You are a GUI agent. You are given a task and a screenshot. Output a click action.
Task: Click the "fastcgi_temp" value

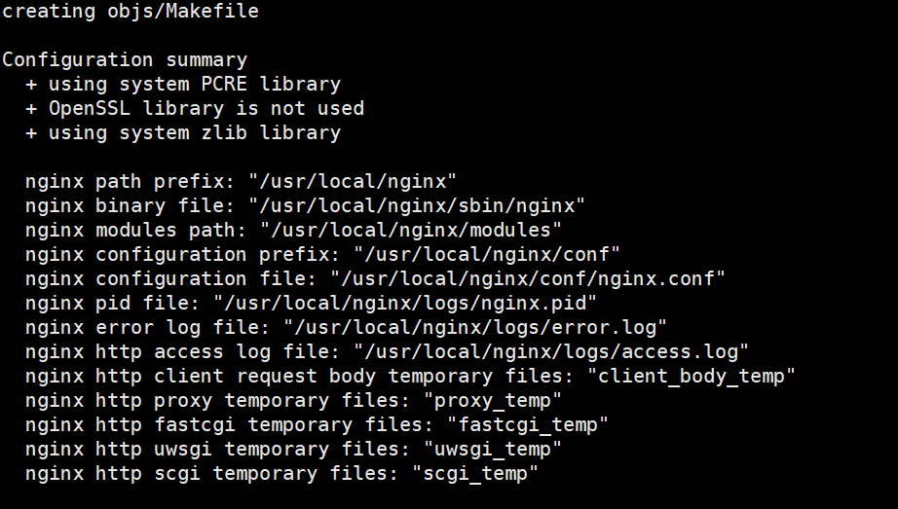[528, 425]
